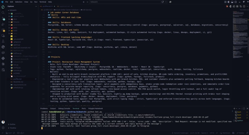The height and width of the screenshot is (135, 249).
Task: Click the Split Editor Right icon
Action: coord(244,6)
